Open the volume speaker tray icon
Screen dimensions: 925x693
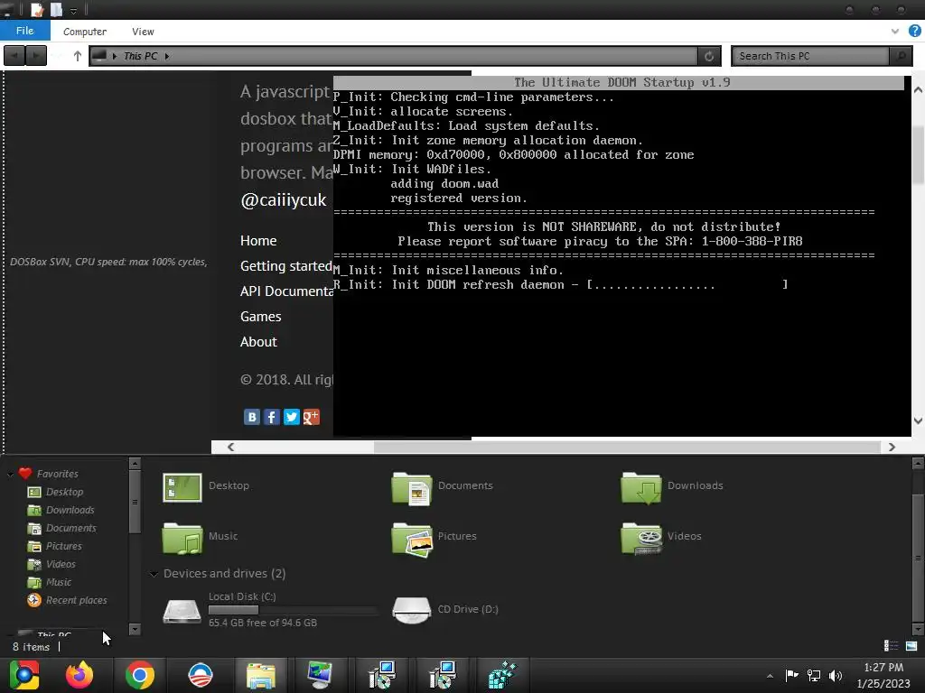pyautogui.click(x=836, y=675)
